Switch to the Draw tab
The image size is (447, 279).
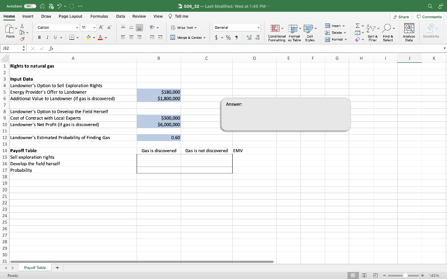(x=46, y=16)
